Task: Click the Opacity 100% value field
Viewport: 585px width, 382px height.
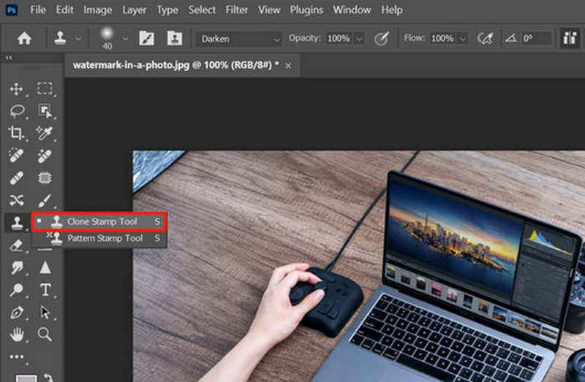Action: (x=339, y=39)
